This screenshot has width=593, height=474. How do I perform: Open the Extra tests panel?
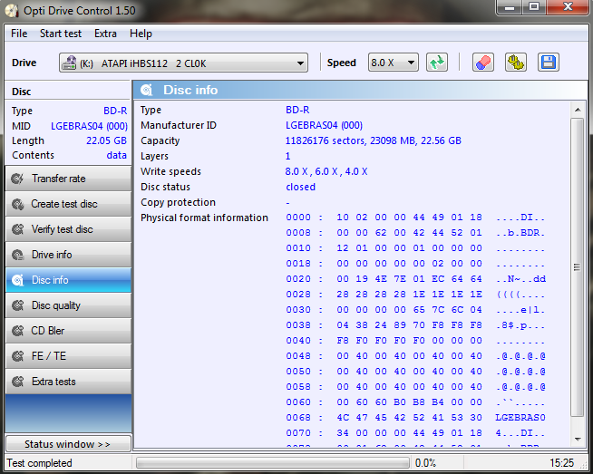pyautogui.click(x=68, y=382)
